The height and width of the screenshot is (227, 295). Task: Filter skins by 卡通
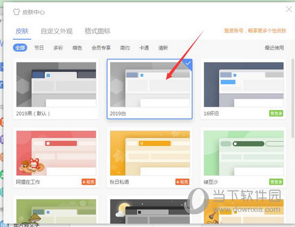tap(144, 48)
